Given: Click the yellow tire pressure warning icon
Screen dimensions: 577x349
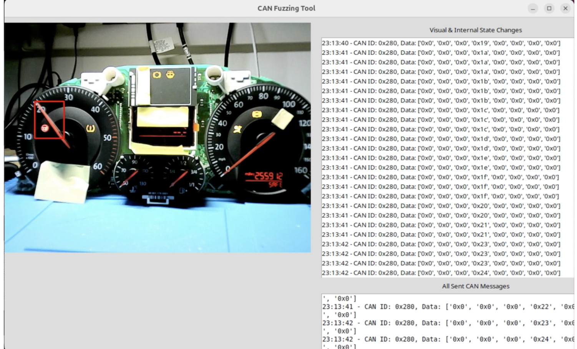Looking at the screenshot, I should click(91, 129).
